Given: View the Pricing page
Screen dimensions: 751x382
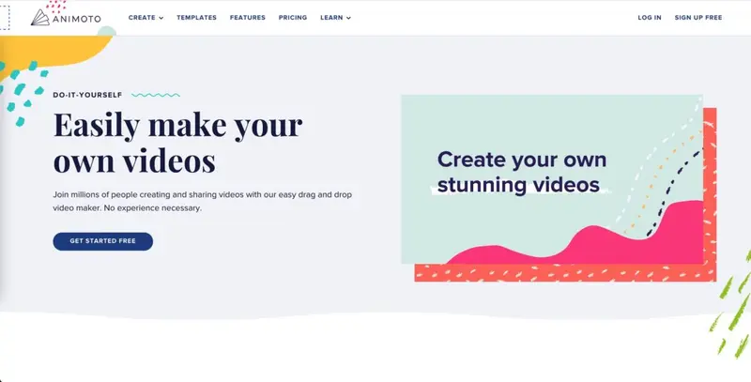Looking at the screenshot, I should pos(293,18).
